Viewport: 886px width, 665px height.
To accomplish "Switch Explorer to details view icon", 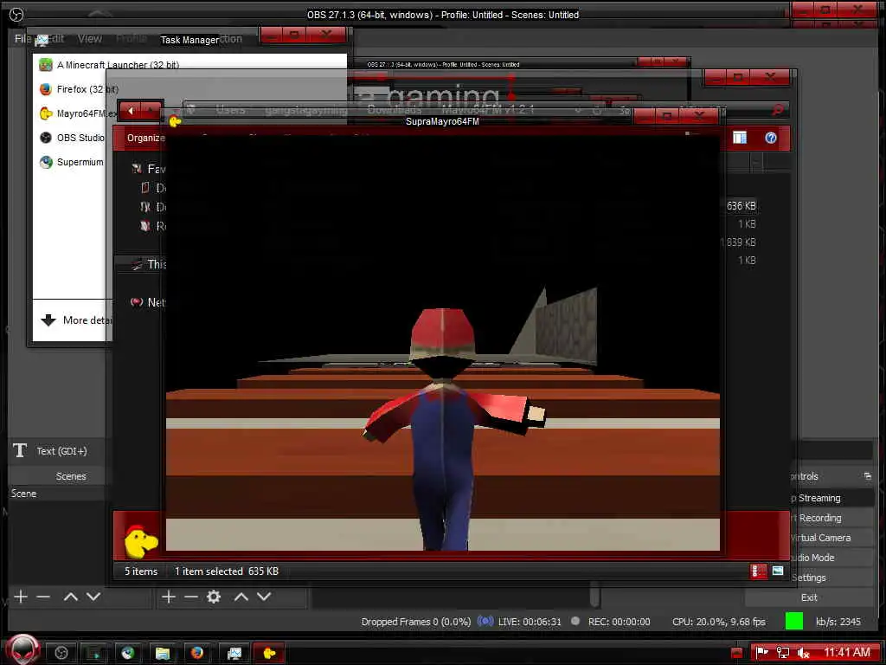I will [758, 571].
